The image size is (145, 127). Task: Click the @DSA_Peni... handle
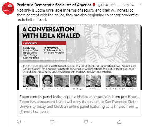pos(108,5)
